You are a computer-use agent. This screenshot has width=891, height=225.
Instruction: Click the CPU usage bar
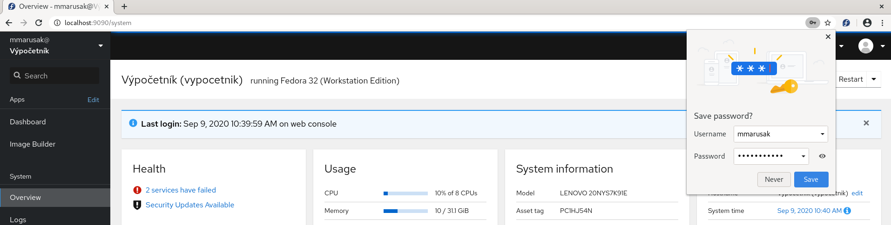coord(405,193)
